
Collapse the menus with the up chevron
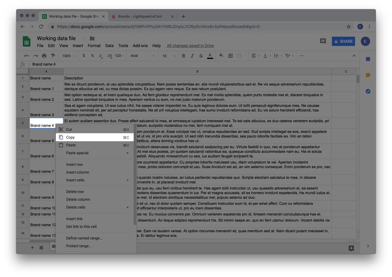pyautogui.click(x=354, y=56)
